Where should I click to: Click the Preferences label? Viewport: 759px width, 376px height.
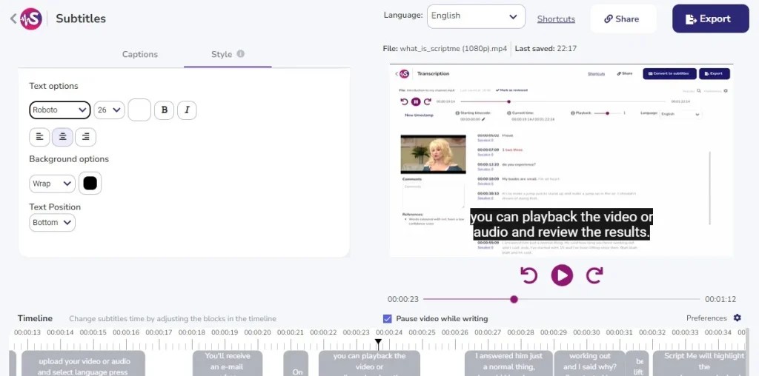click(x=706, y=318)
